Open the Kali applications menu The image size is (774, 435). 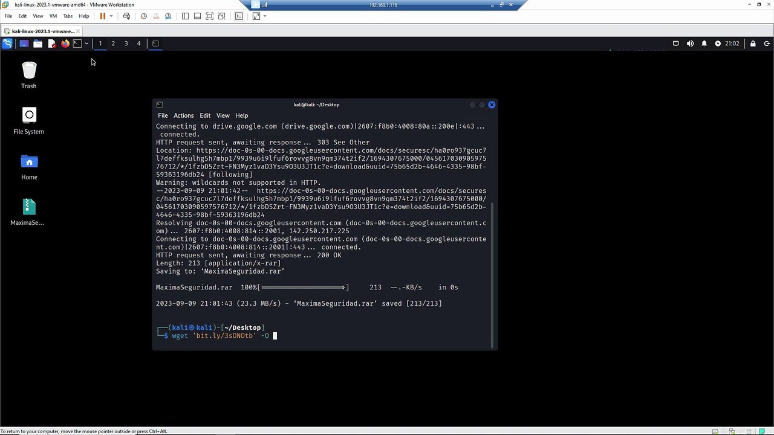(x=7, y=43)
